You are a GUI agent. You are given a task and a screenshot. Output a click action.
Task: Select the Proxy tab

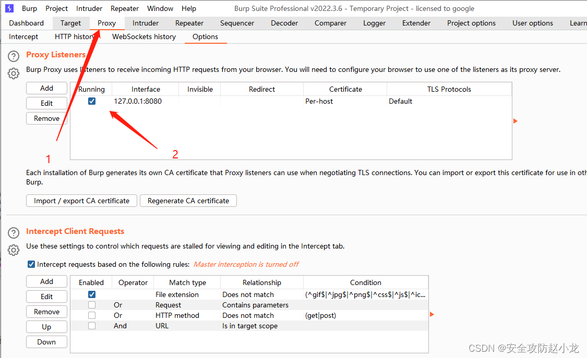click(x=106, y=23)
